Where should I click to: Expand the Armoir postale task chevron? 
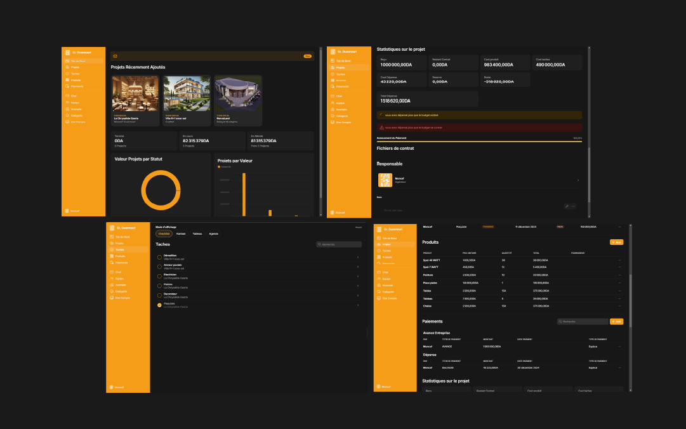point(358,267)
